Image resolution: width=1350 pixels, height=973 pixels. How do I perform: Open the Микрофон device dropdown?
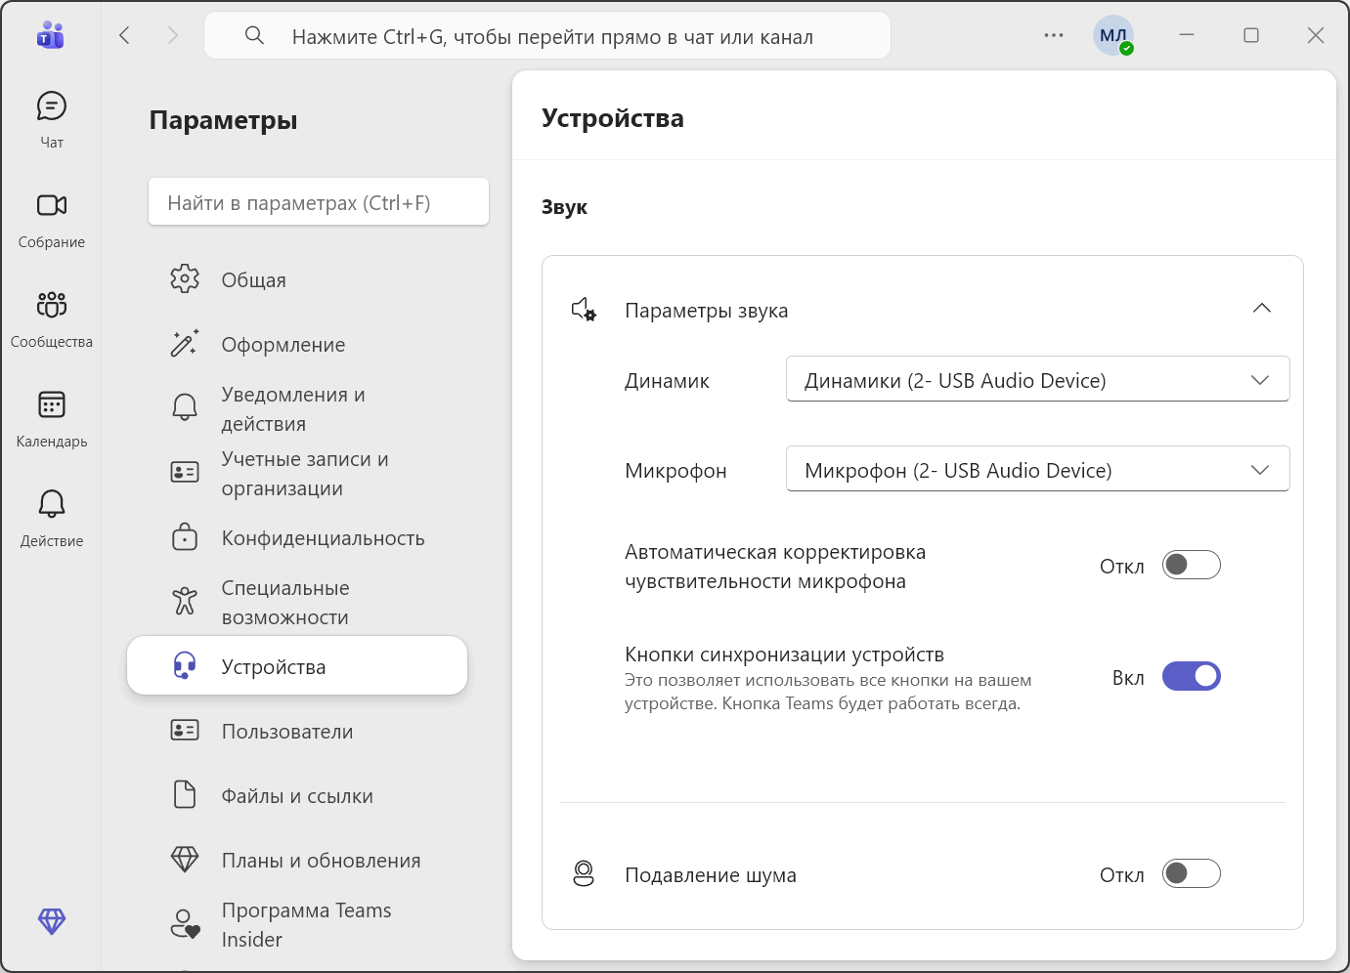[x=1037, y=470]
